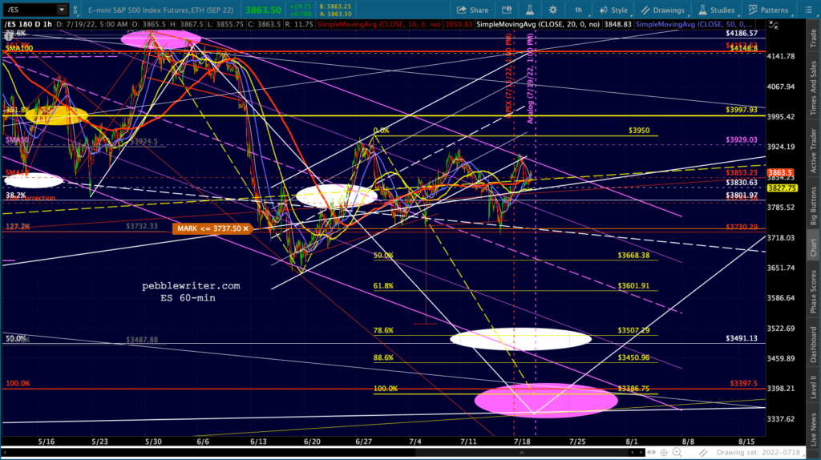Click the symbol link chain icon
821x460 pixels.
click(x=75, y=10)
